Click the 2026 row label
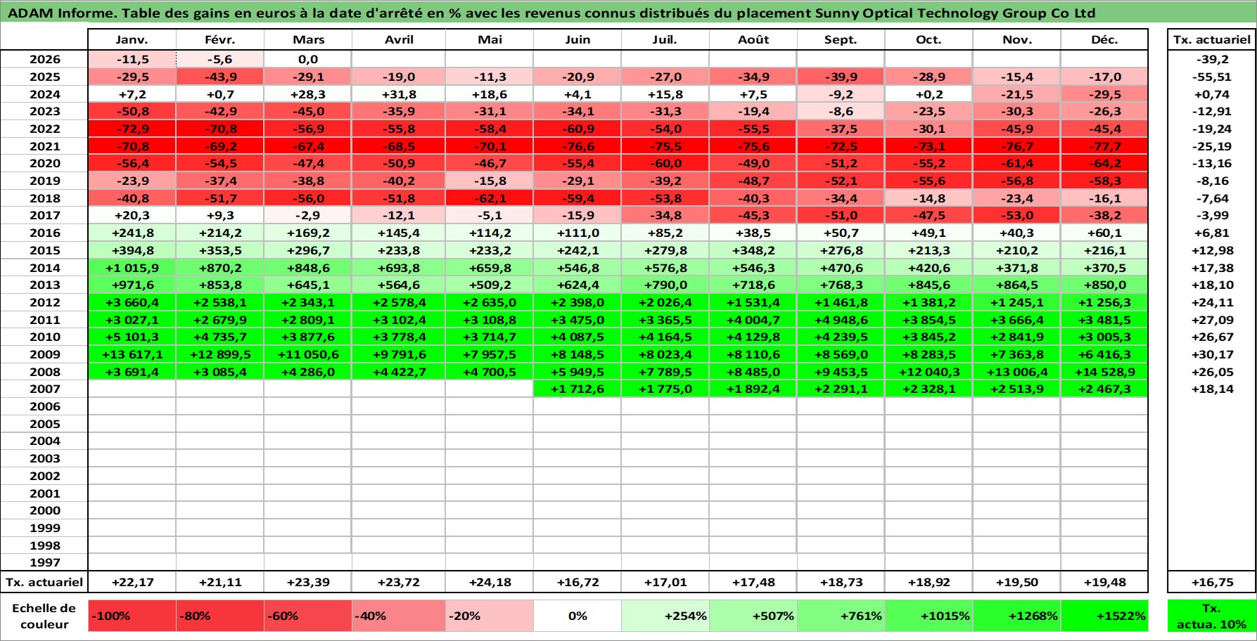 pos(45,60)
